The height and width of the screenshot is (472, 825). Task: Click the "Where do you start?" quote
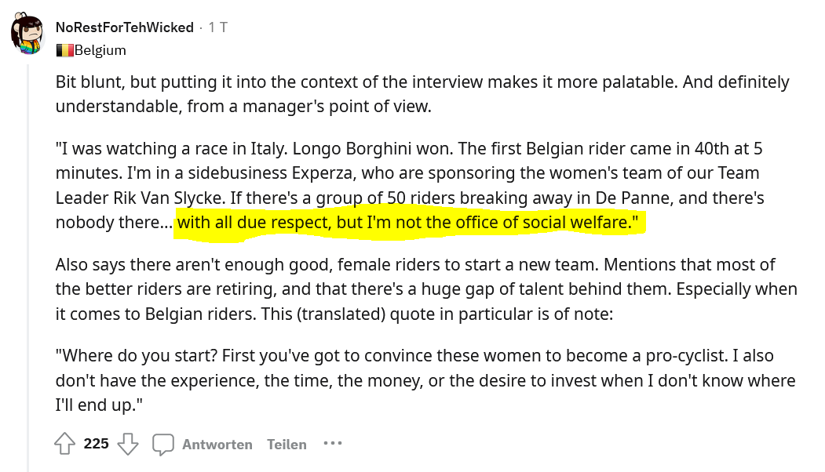[x=425, y=380]
